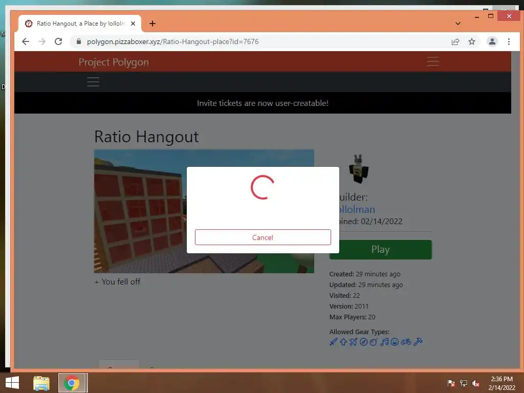The height and width of the screenshot is (393, 524).
Task: Close the Ratio Hangout tab
Action: 133,24
